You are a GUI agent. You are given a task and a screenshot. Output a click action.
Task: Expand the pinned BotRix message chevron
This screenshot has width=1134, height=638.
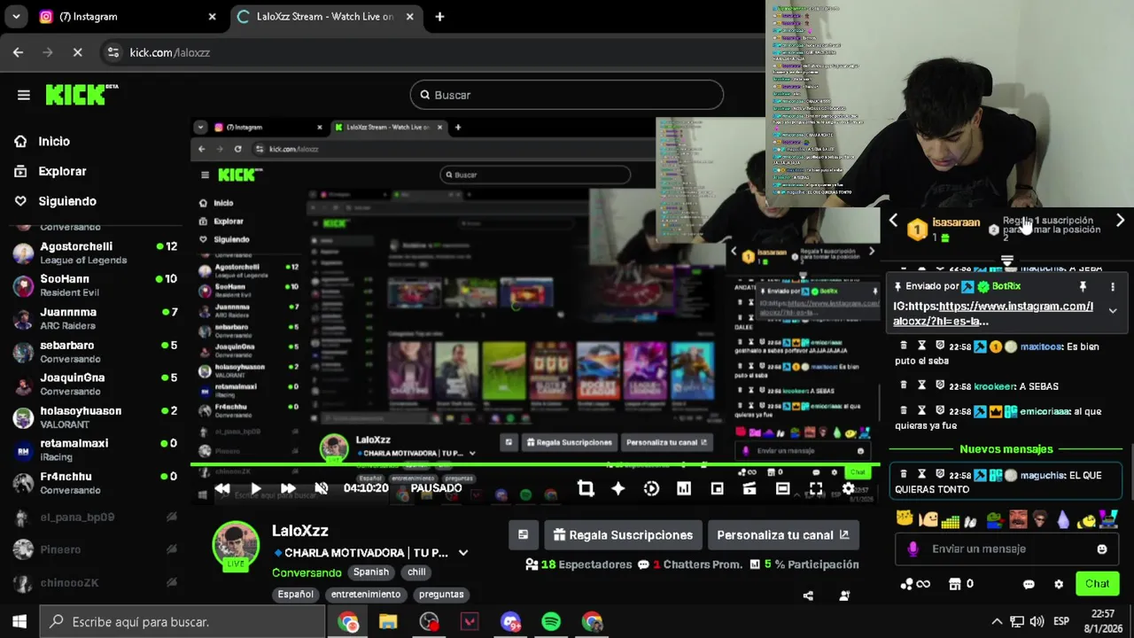pos(1113,311)
